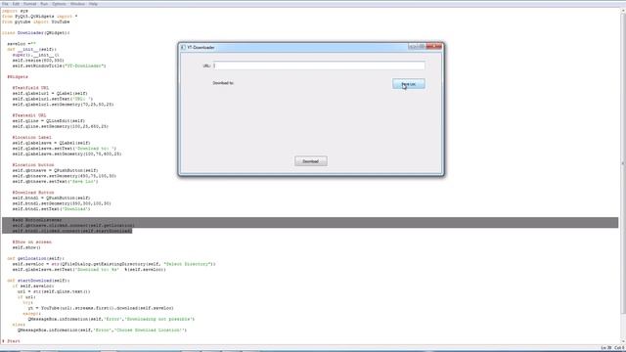The image size is (626, 352).
Task: Click the '#Location Label' comment
Action: click(32, 137)
